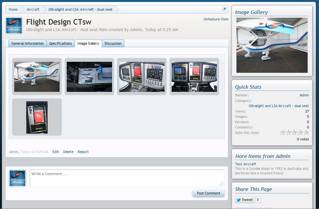Screen dimensions: 319x209
Task: Open third thumbnail showing instrument panel
Action: coord(142,76)
